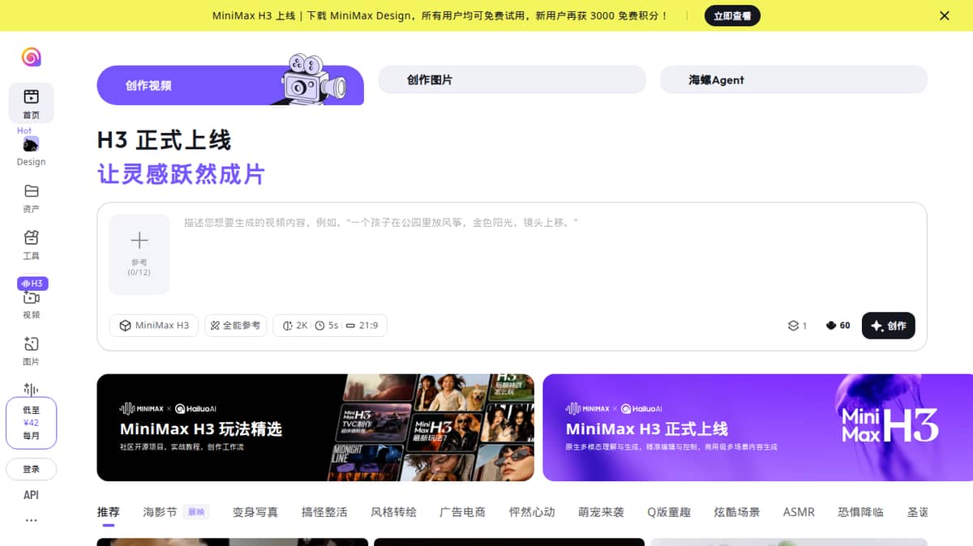Open the 资产 assets folder icon

[x=31, y=191]
